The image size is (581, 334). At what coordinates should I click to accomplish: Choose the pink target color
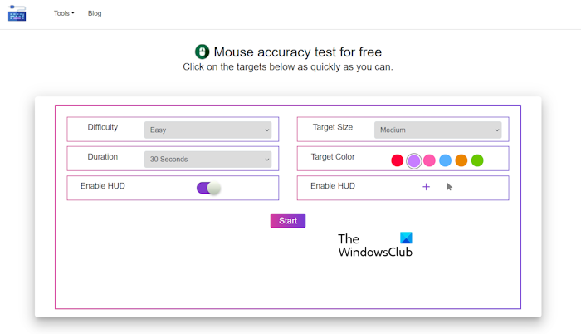(x=429, y=160)
